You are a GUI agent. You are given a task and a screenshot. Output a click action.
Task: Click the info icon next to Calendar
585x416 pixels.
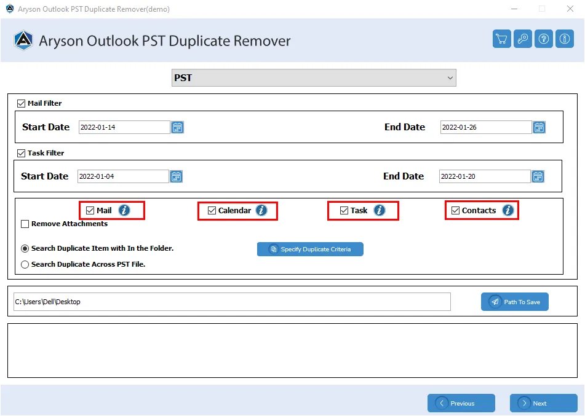(x=261, y=211)
